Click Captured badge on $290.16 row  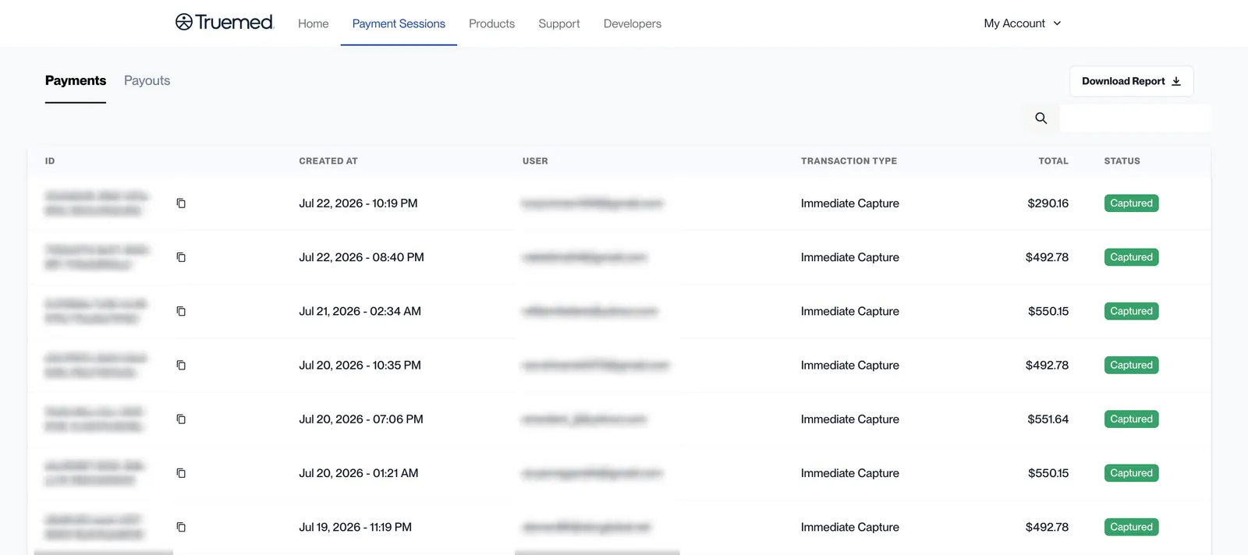pyautogui.click(x=1131, y=203)
